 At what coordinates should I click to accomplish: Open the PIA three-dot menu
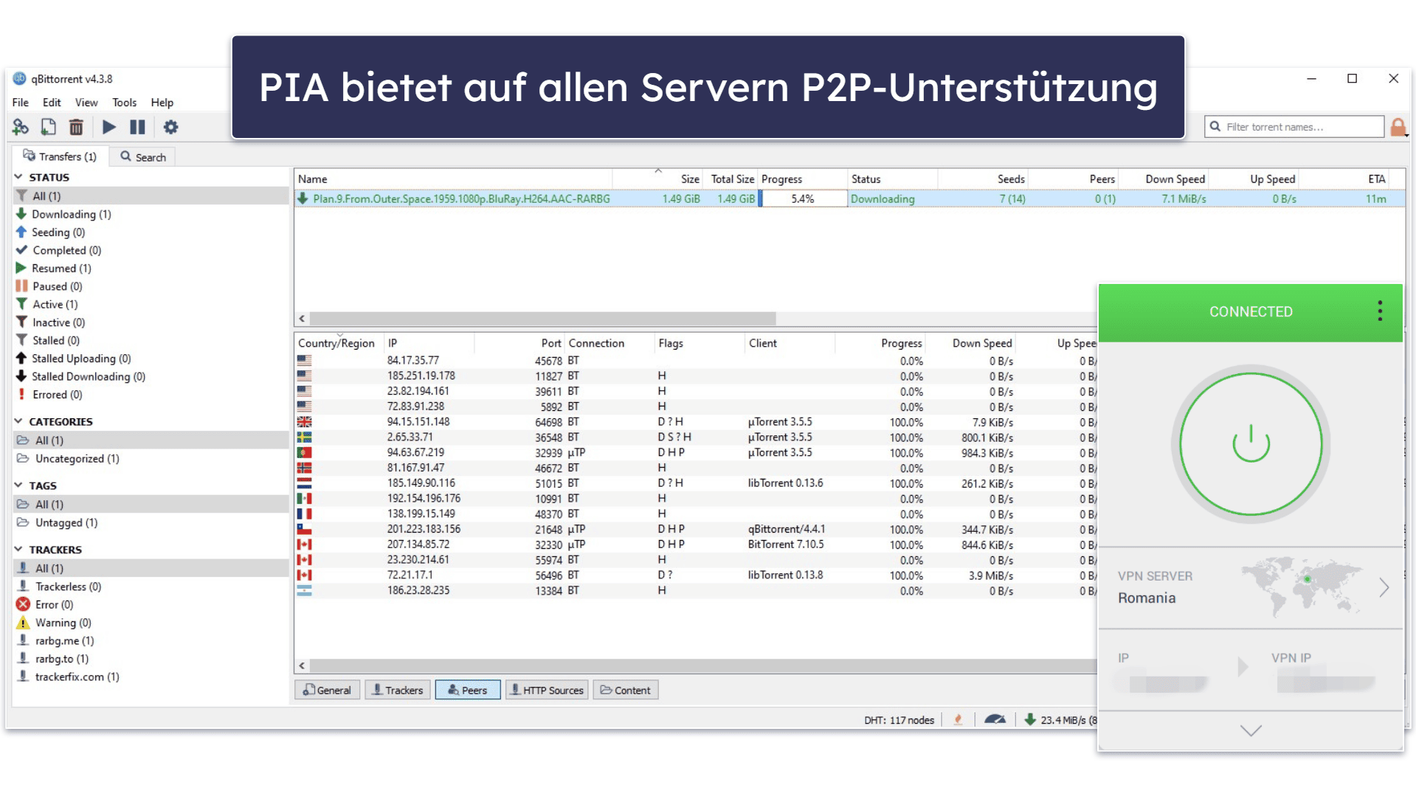[x=1379, y=311]
